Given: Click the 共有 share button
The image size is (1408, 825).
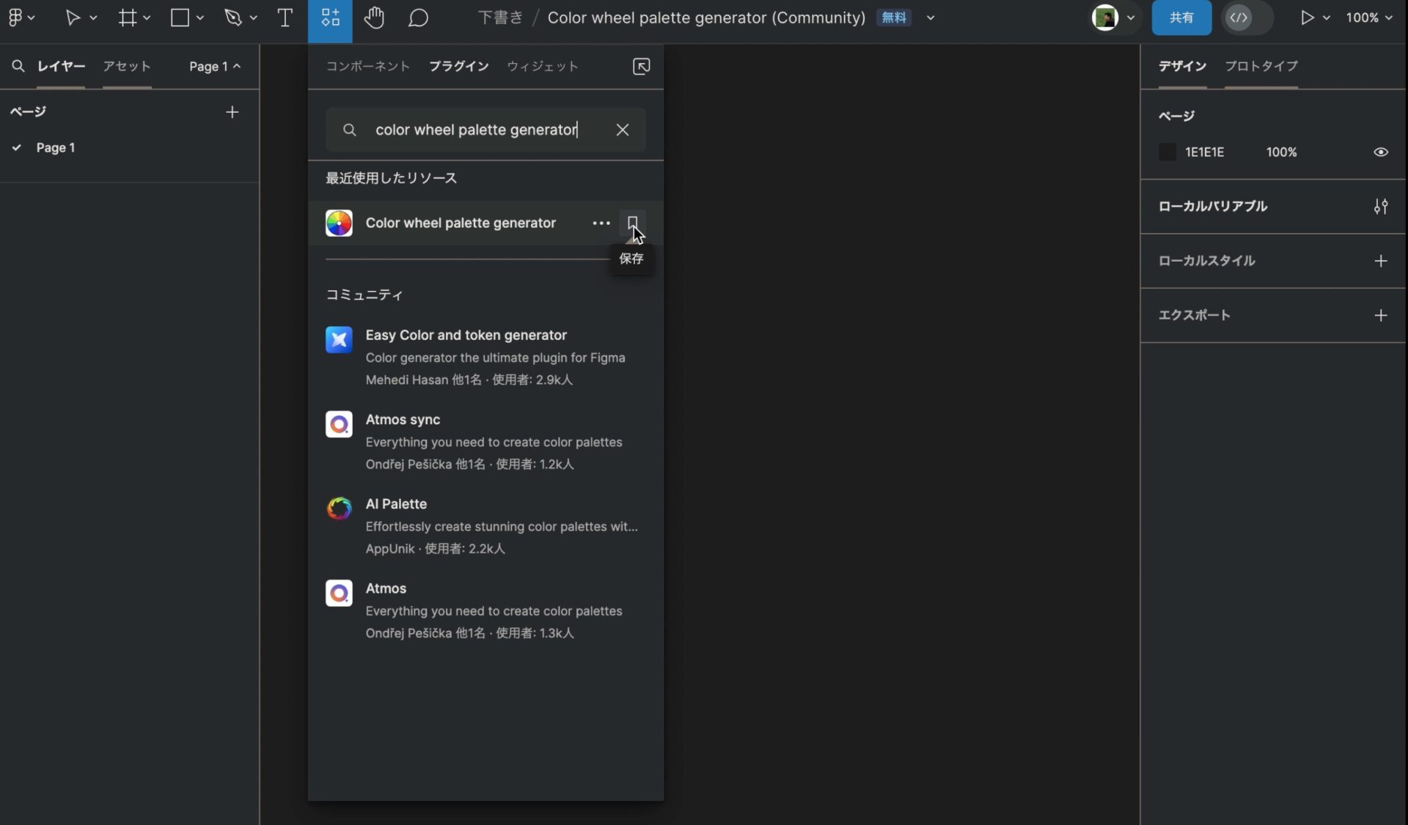Looking at the screenshot, I should 1181,18.
